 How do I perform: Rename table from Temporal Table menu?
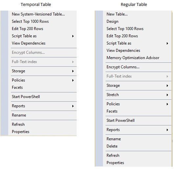pos(43,115)
